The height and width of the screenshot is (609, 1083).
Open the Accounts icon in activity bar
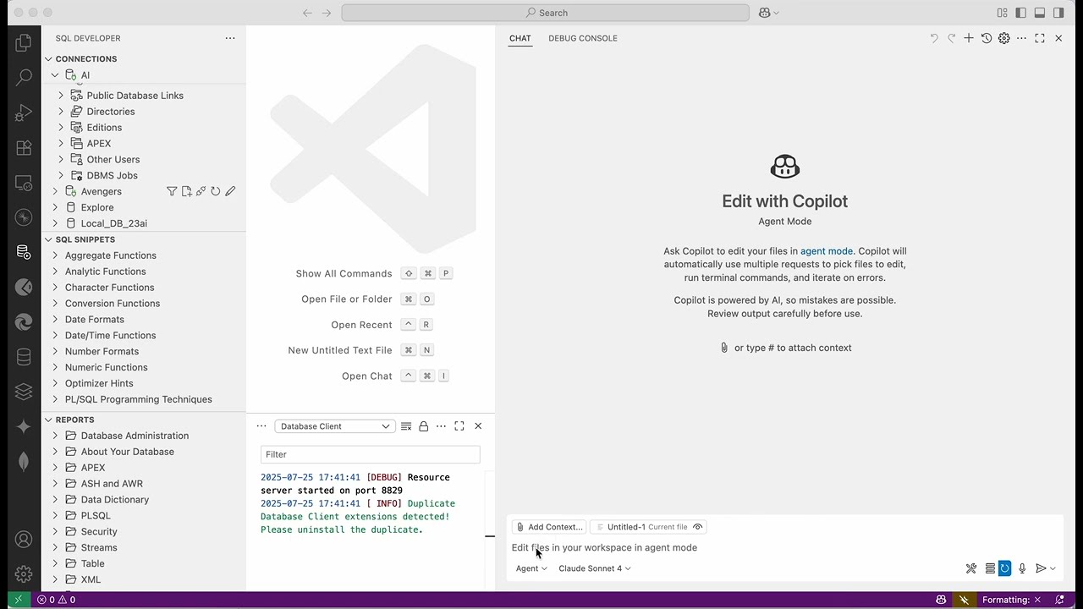[x=24, y=539]
